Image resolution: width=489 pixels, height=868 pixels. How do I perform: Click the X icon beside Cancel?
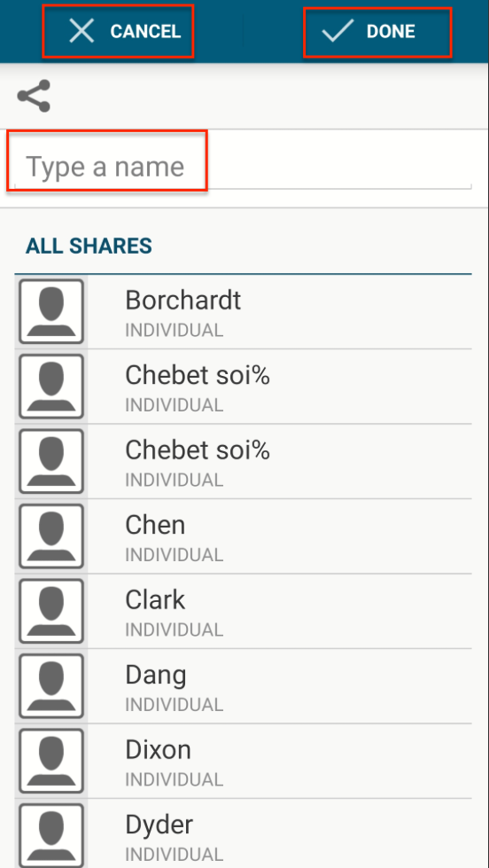[81, 31]
